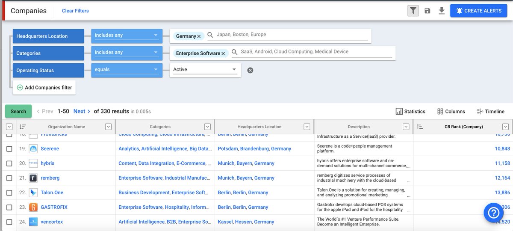Click the sort icon beside Organization Name
The height and width of the screenshot is (231, 513).
coord(23,127)
